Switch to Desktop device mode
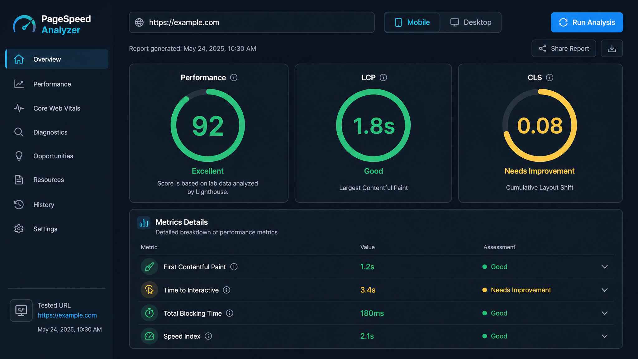 tap(471, 22)
